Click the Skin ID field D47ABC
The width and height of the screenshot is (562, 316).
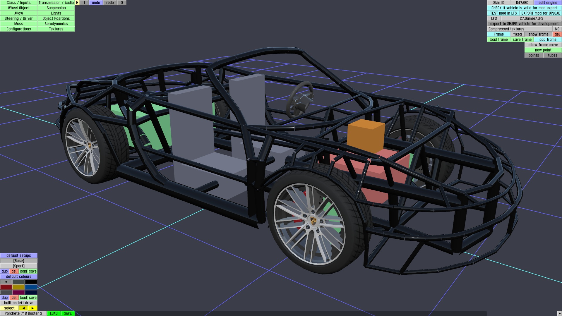point(522,3)
